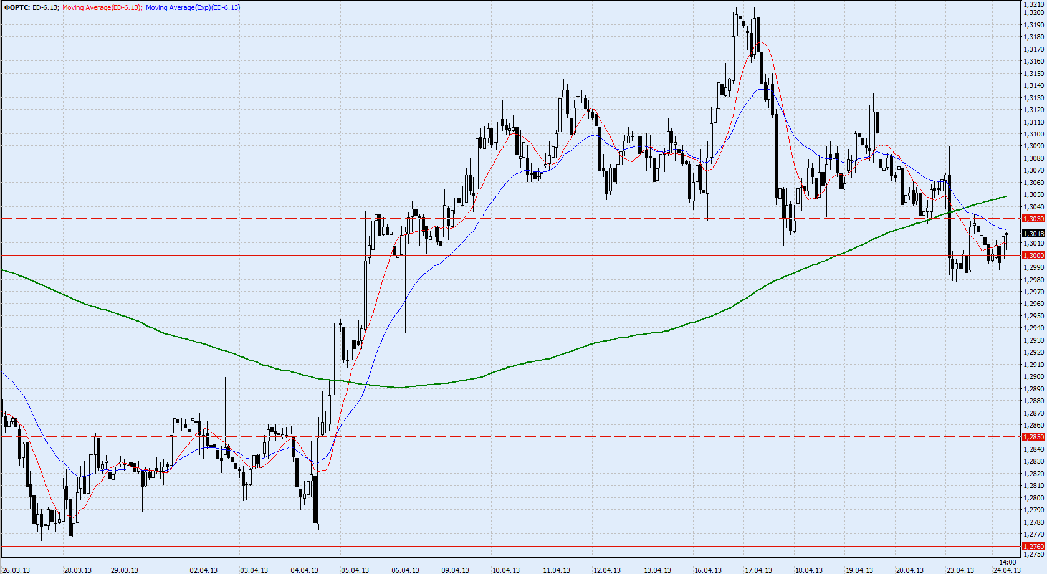This screenshot has width=1047, height=574.
Task: Click the 1,3030 red price level label
Action: 1033,219
